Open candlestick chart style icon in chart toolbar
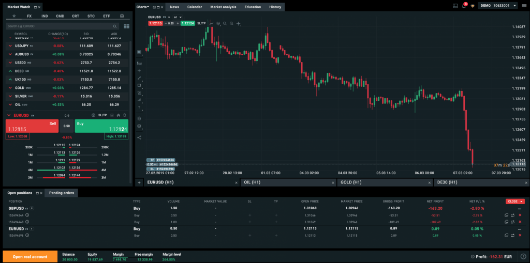530x263 pixels. 218,23
